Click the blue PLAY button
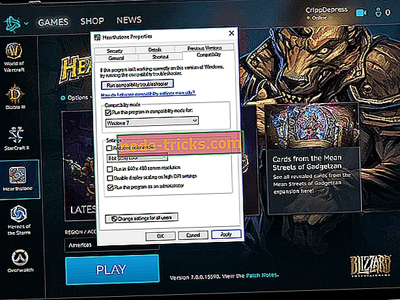Image resolution: width=400 pixels, height=300 pixels. pyautogui.click(x=112, y=269)
